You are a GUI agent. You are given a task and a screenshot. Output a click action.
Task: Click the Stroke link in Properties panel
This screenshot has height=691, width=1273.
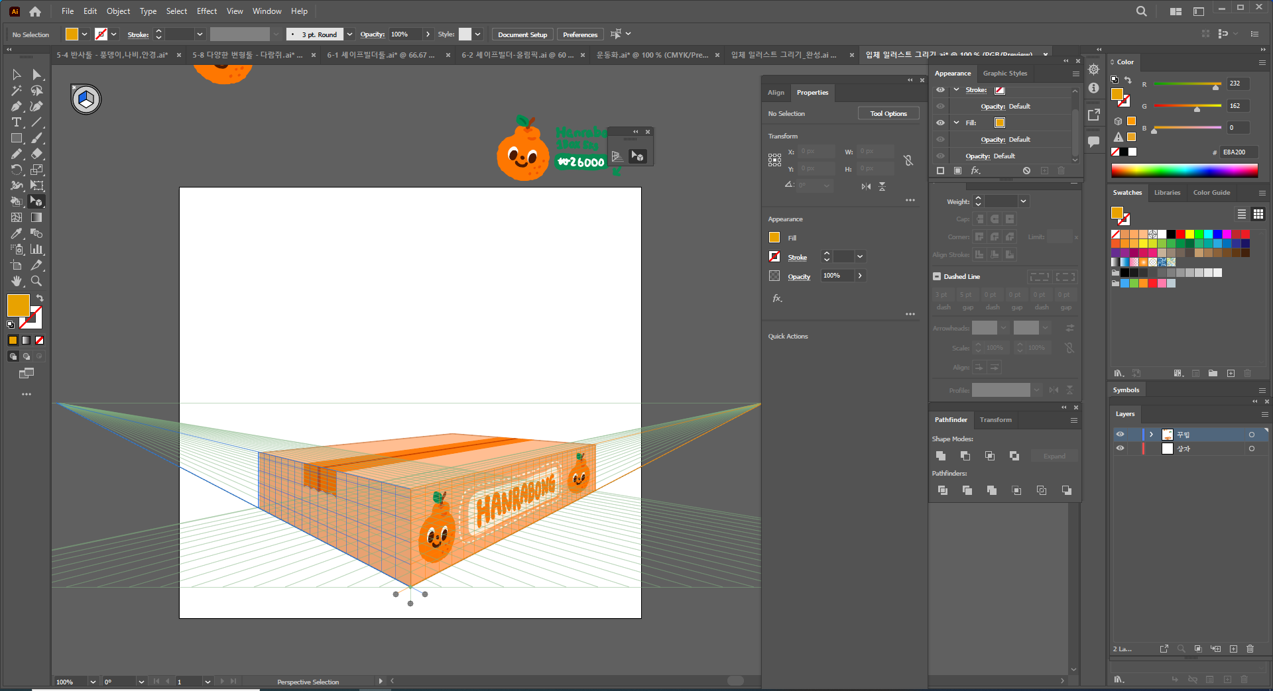(797, 257)
